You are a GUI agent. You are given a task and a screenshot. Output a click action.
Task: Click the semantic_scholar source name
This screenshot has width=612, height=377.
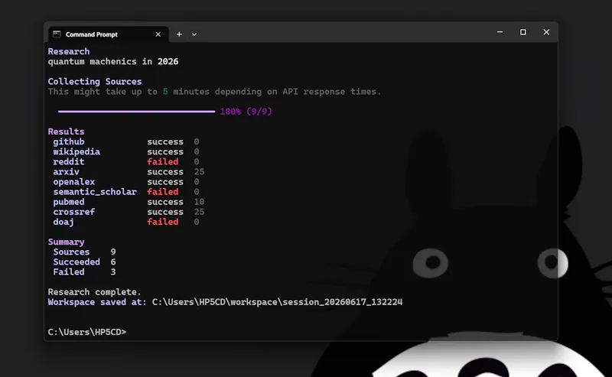point(95,192)
